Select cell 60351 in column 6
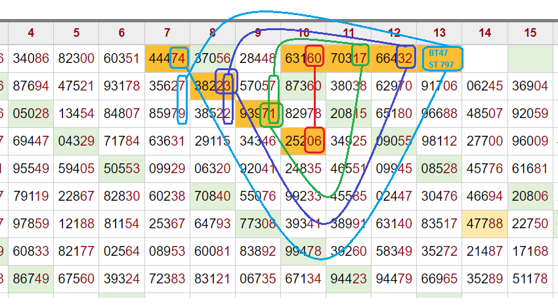Screen dimensions: 558x305 [122, 58]
